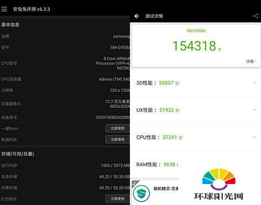Screen dimensions: 261x205
Task: Select the 刷机精灵 ad banner text
Action: [166, 188]
